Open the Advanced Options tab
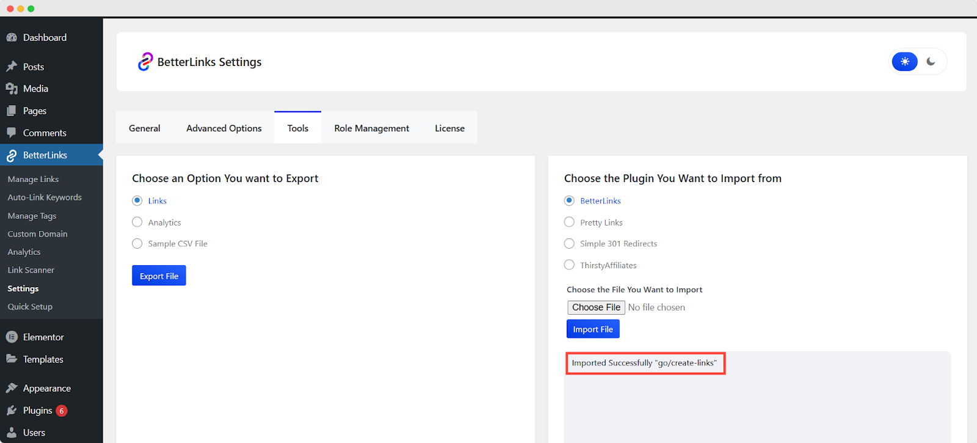This screenshot has width=977, height=443. (224, 128)
